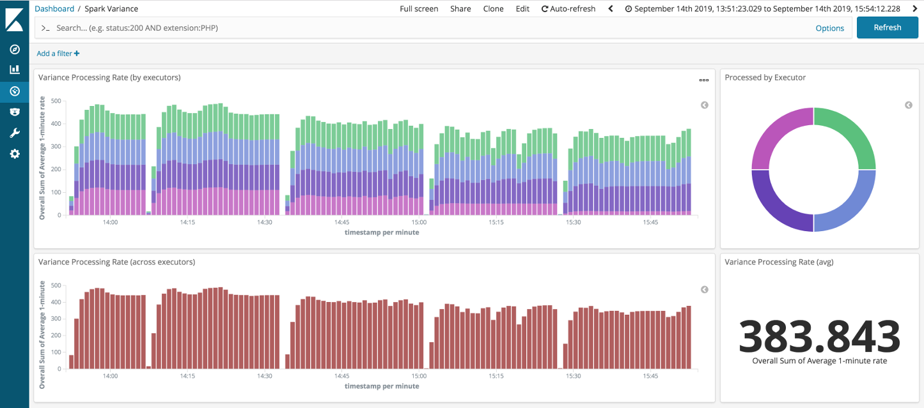Viewport: 924px width, 408px height.
Task: Expand the Auto-refresh interval settings
Action: (568, 9)
